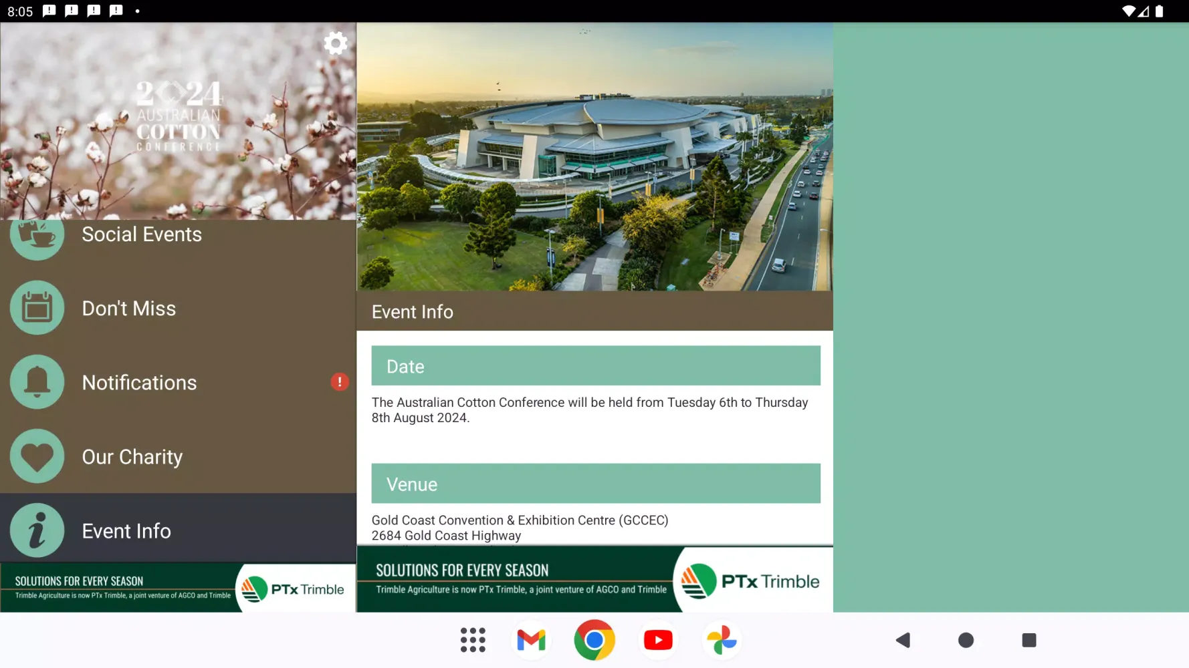Tap the Venue section header
The width and height of the screenshot is (1189, 668).
click(594, 483)
